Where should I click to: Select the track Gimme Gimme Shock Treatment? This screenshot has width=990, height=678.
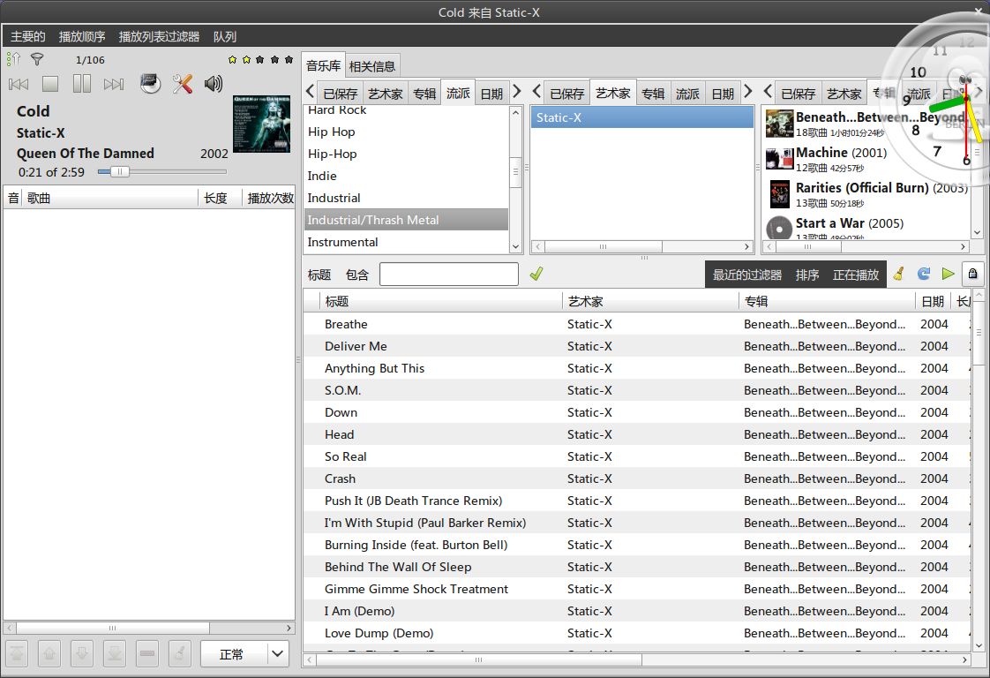(x=636, y=589)
